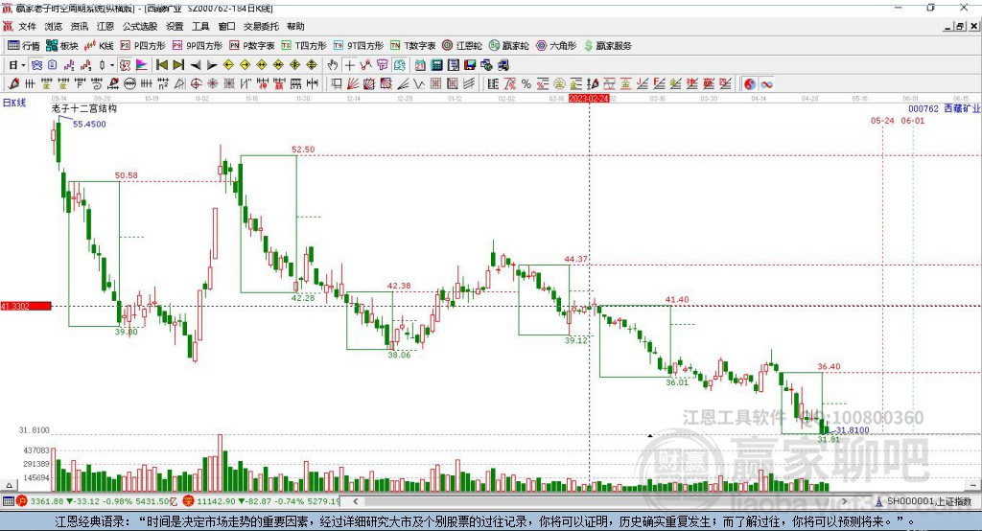Expand the candlestick style dropdown arrow

pos(112,65)
